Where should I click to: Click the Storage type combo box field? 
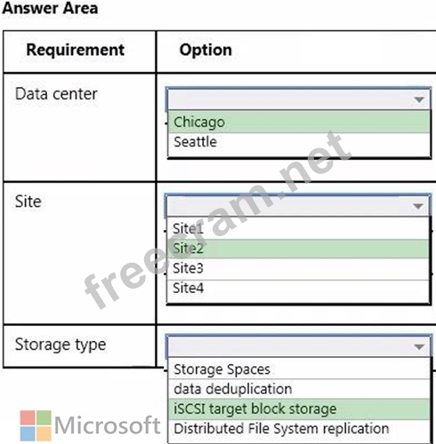coord(298,346)
